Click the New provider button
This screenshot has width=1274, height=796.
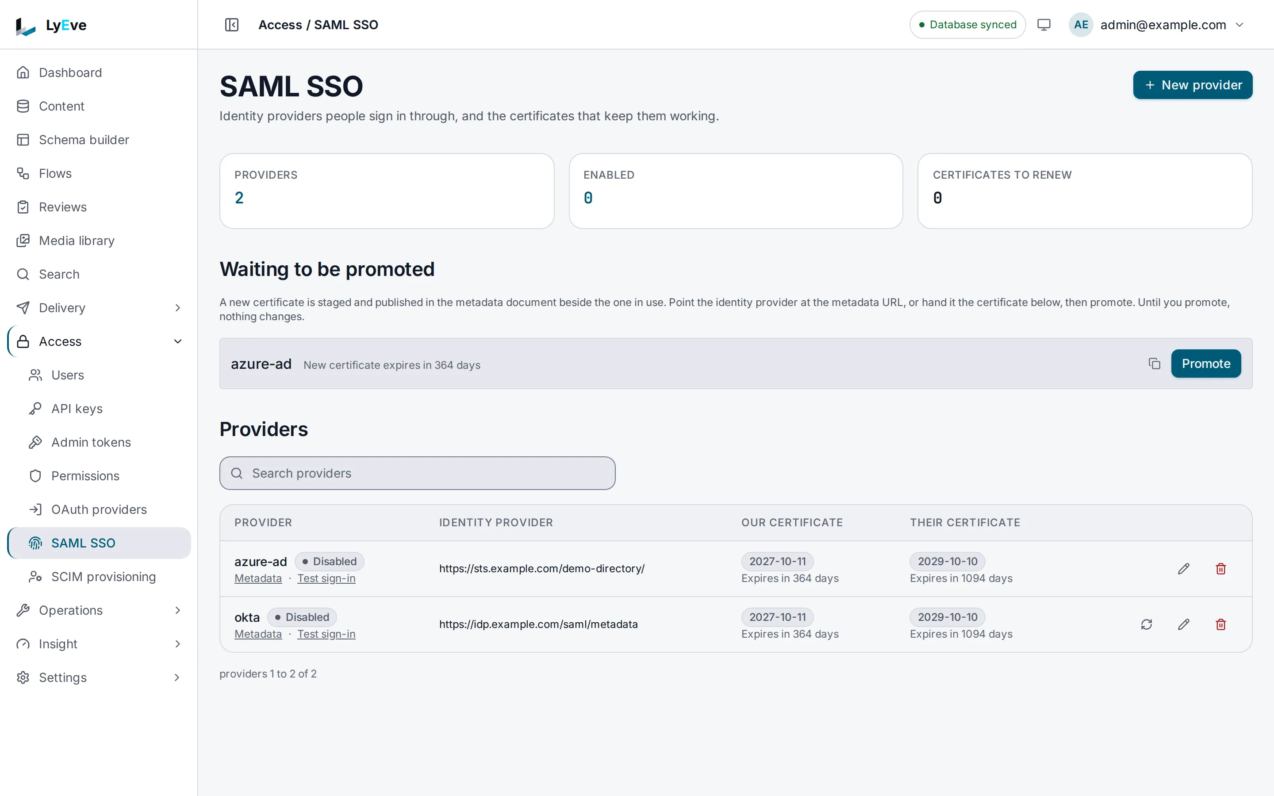pyautogui.click(x=1193, y=85)
